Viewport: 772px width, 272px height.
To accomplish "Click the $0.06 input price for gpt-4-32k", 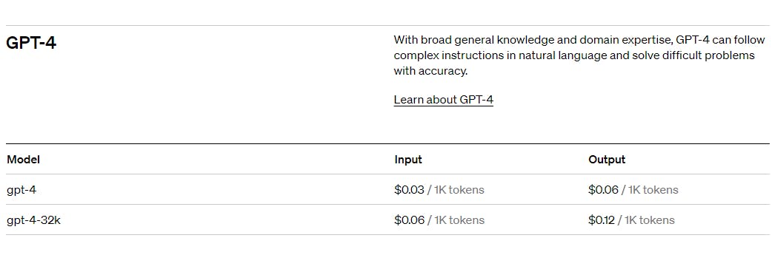I will coord(409,220).
